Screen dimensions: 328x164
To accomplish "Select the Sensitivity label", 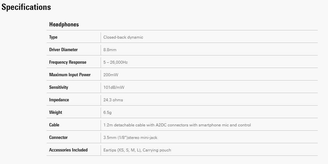I will coord(59,87).
